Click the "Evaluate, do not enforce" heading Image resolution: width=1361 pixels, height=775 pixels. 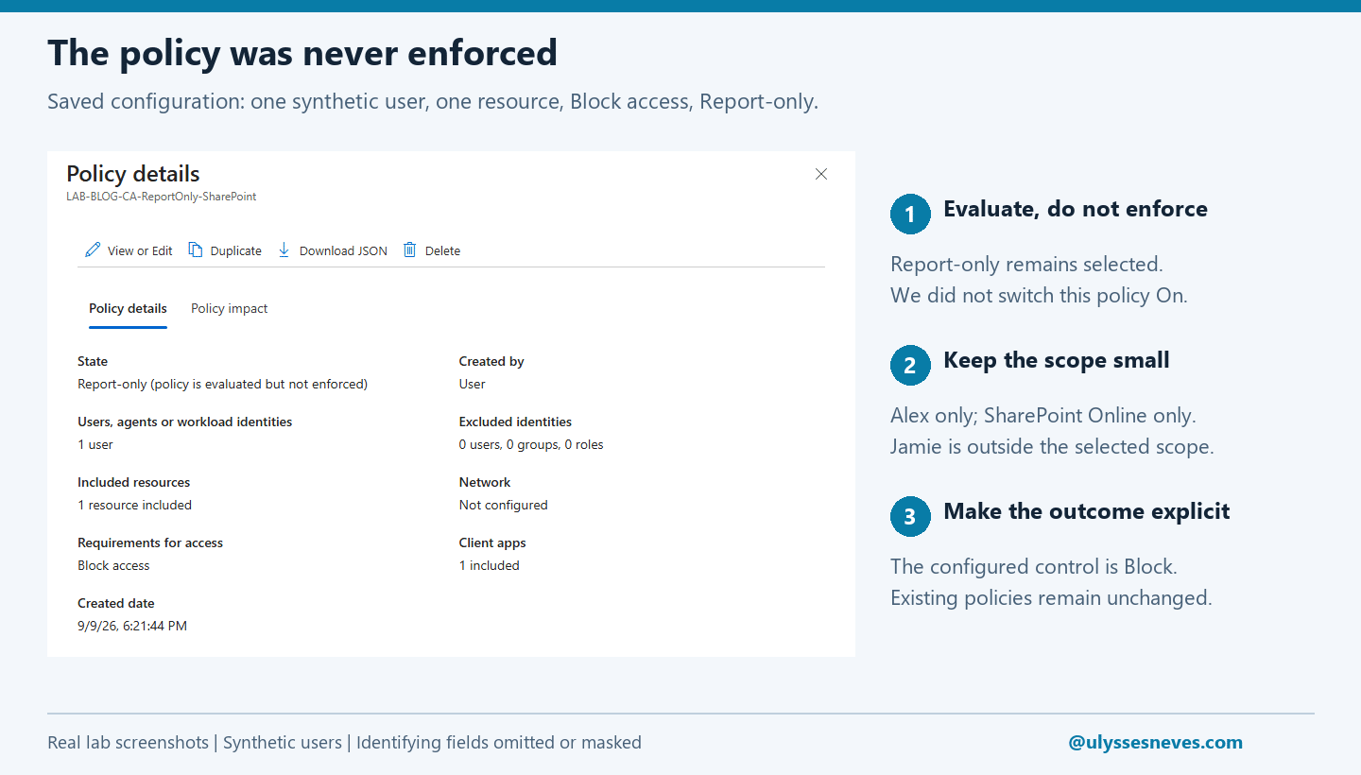point(1076,209)
